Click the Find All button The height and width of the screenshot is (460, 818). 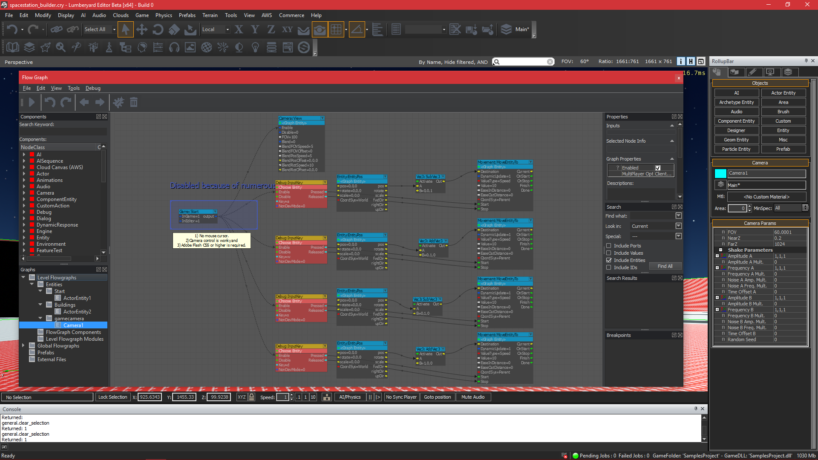click(x=665, y=266)
